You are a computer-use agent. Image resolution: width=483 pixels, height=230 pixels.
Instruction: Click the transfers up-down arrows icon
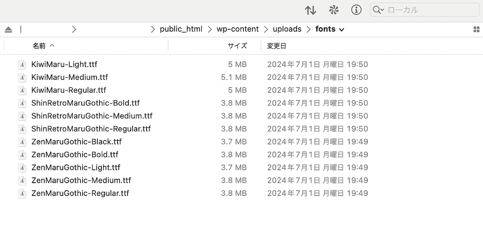(310, 10)
